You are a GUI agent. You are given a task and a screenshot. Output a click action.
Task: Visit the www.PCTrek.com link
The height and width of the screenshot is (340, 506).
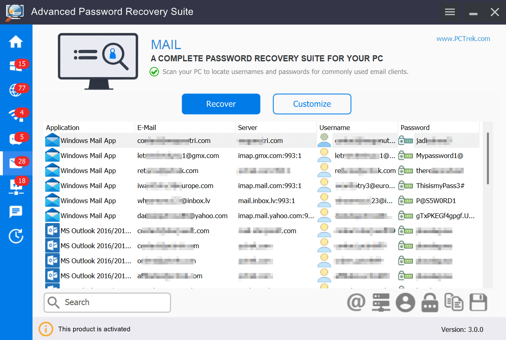(x=463, y=39)
